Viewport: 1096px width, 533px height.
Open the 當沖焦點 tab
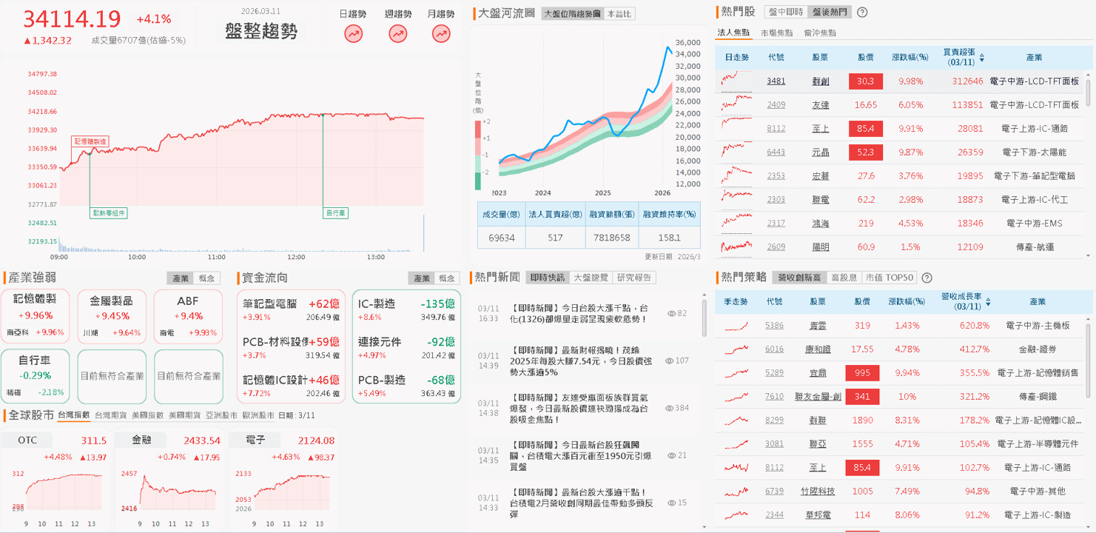[x=820, y=33]
